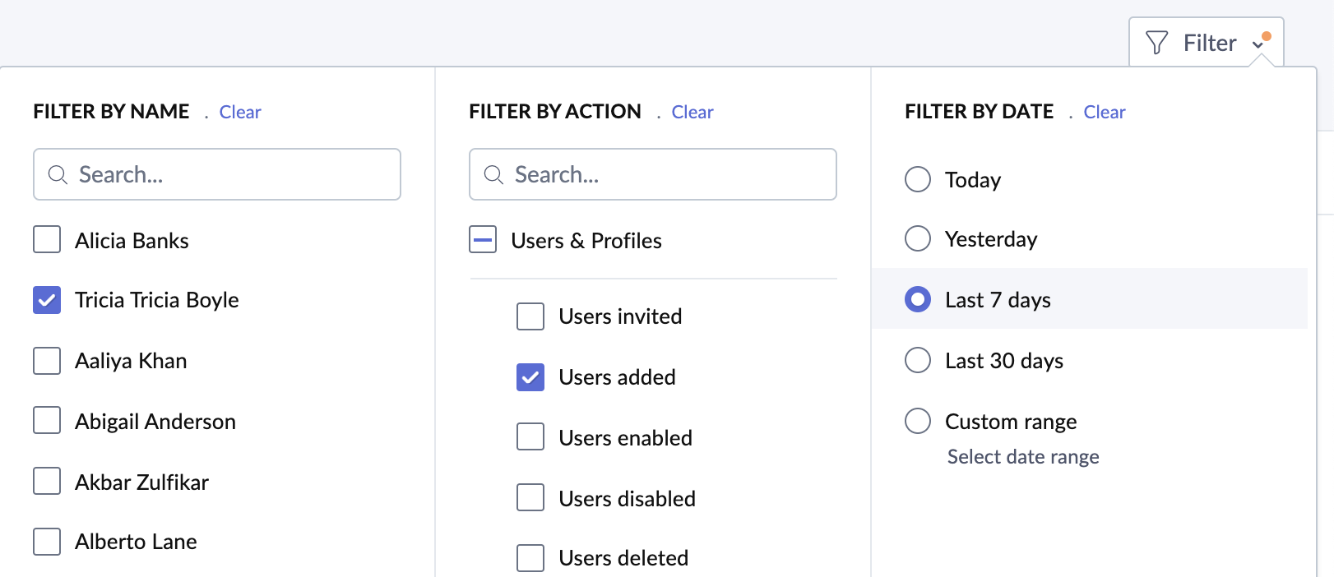Screen dimensions: 1334x577
Task: Choose Last 30 days radio option
Action: click(918, 360)
